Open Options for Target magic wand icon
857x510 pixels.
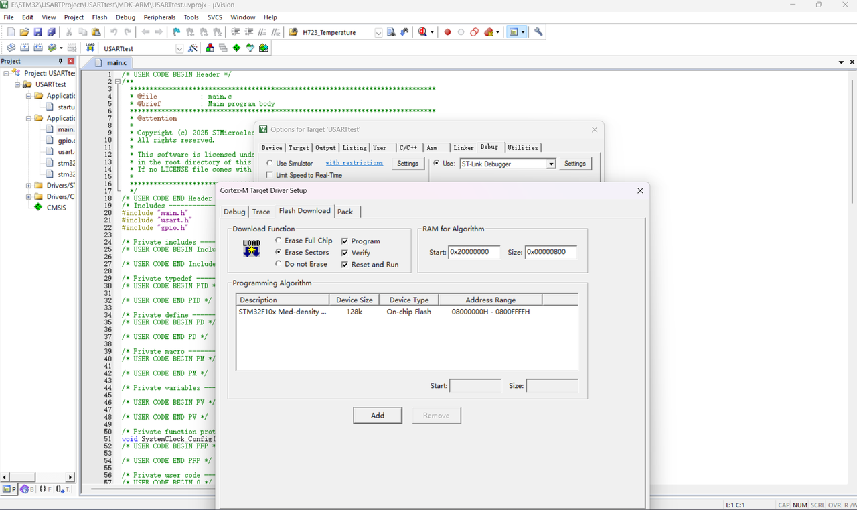tap(193, 48)
